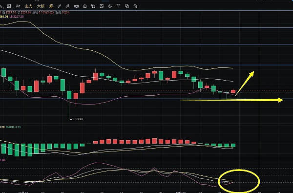
Task: Select the freehand pen drawing tool
Action: 68,6
